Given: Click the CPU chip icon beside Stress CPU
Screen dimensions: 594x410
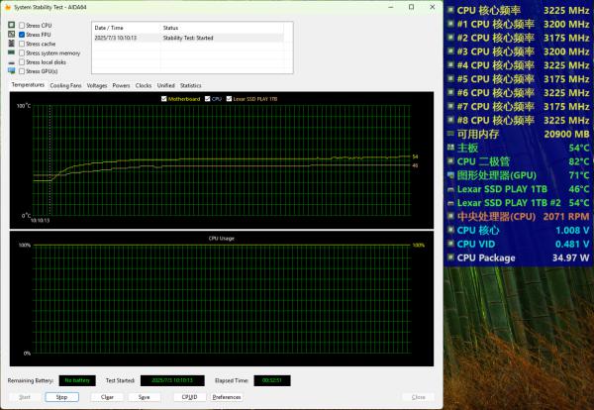Looking at the screenshot, I should (x=11, y=25).
